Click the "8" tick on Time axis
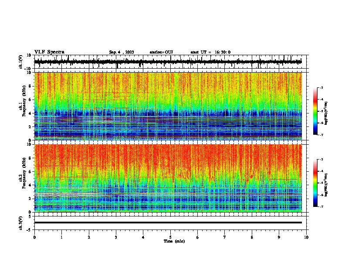This screenshot has height=266, width=345. coord(252,237)
